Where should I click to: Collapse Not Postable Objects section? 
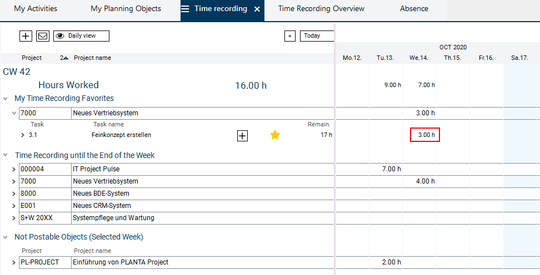[x=6, y=237]
